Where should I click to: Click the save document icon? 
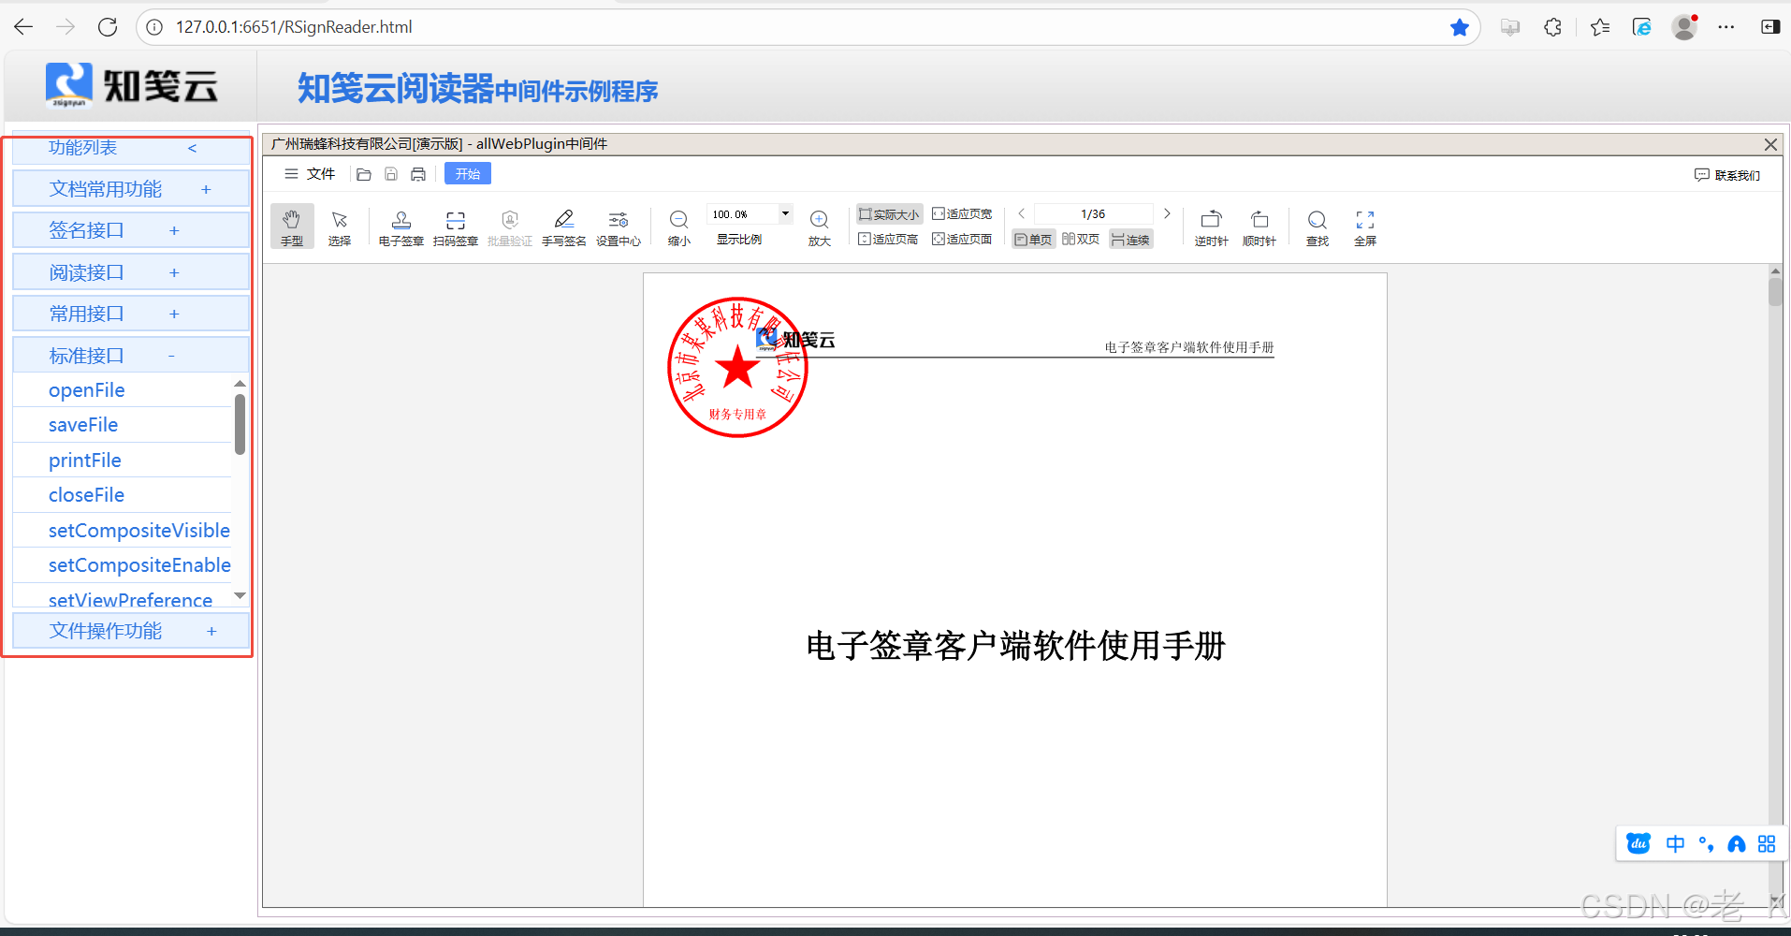(391, 174)
